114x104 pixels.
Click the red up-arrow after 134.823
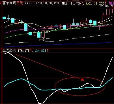[x=48, y=51]
